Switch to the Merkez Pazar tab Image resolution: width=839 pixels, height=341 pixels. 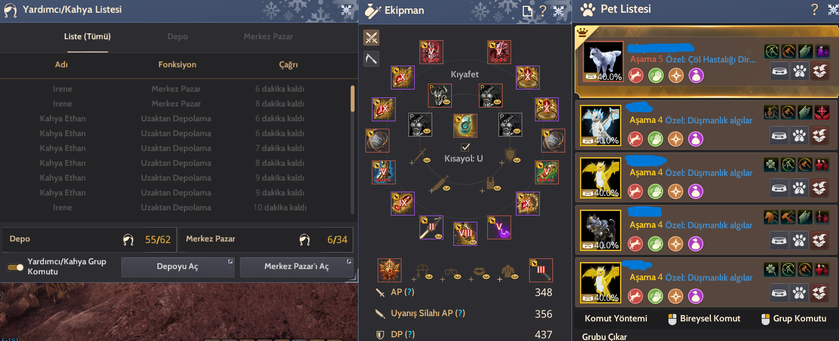tap(268, 37)
